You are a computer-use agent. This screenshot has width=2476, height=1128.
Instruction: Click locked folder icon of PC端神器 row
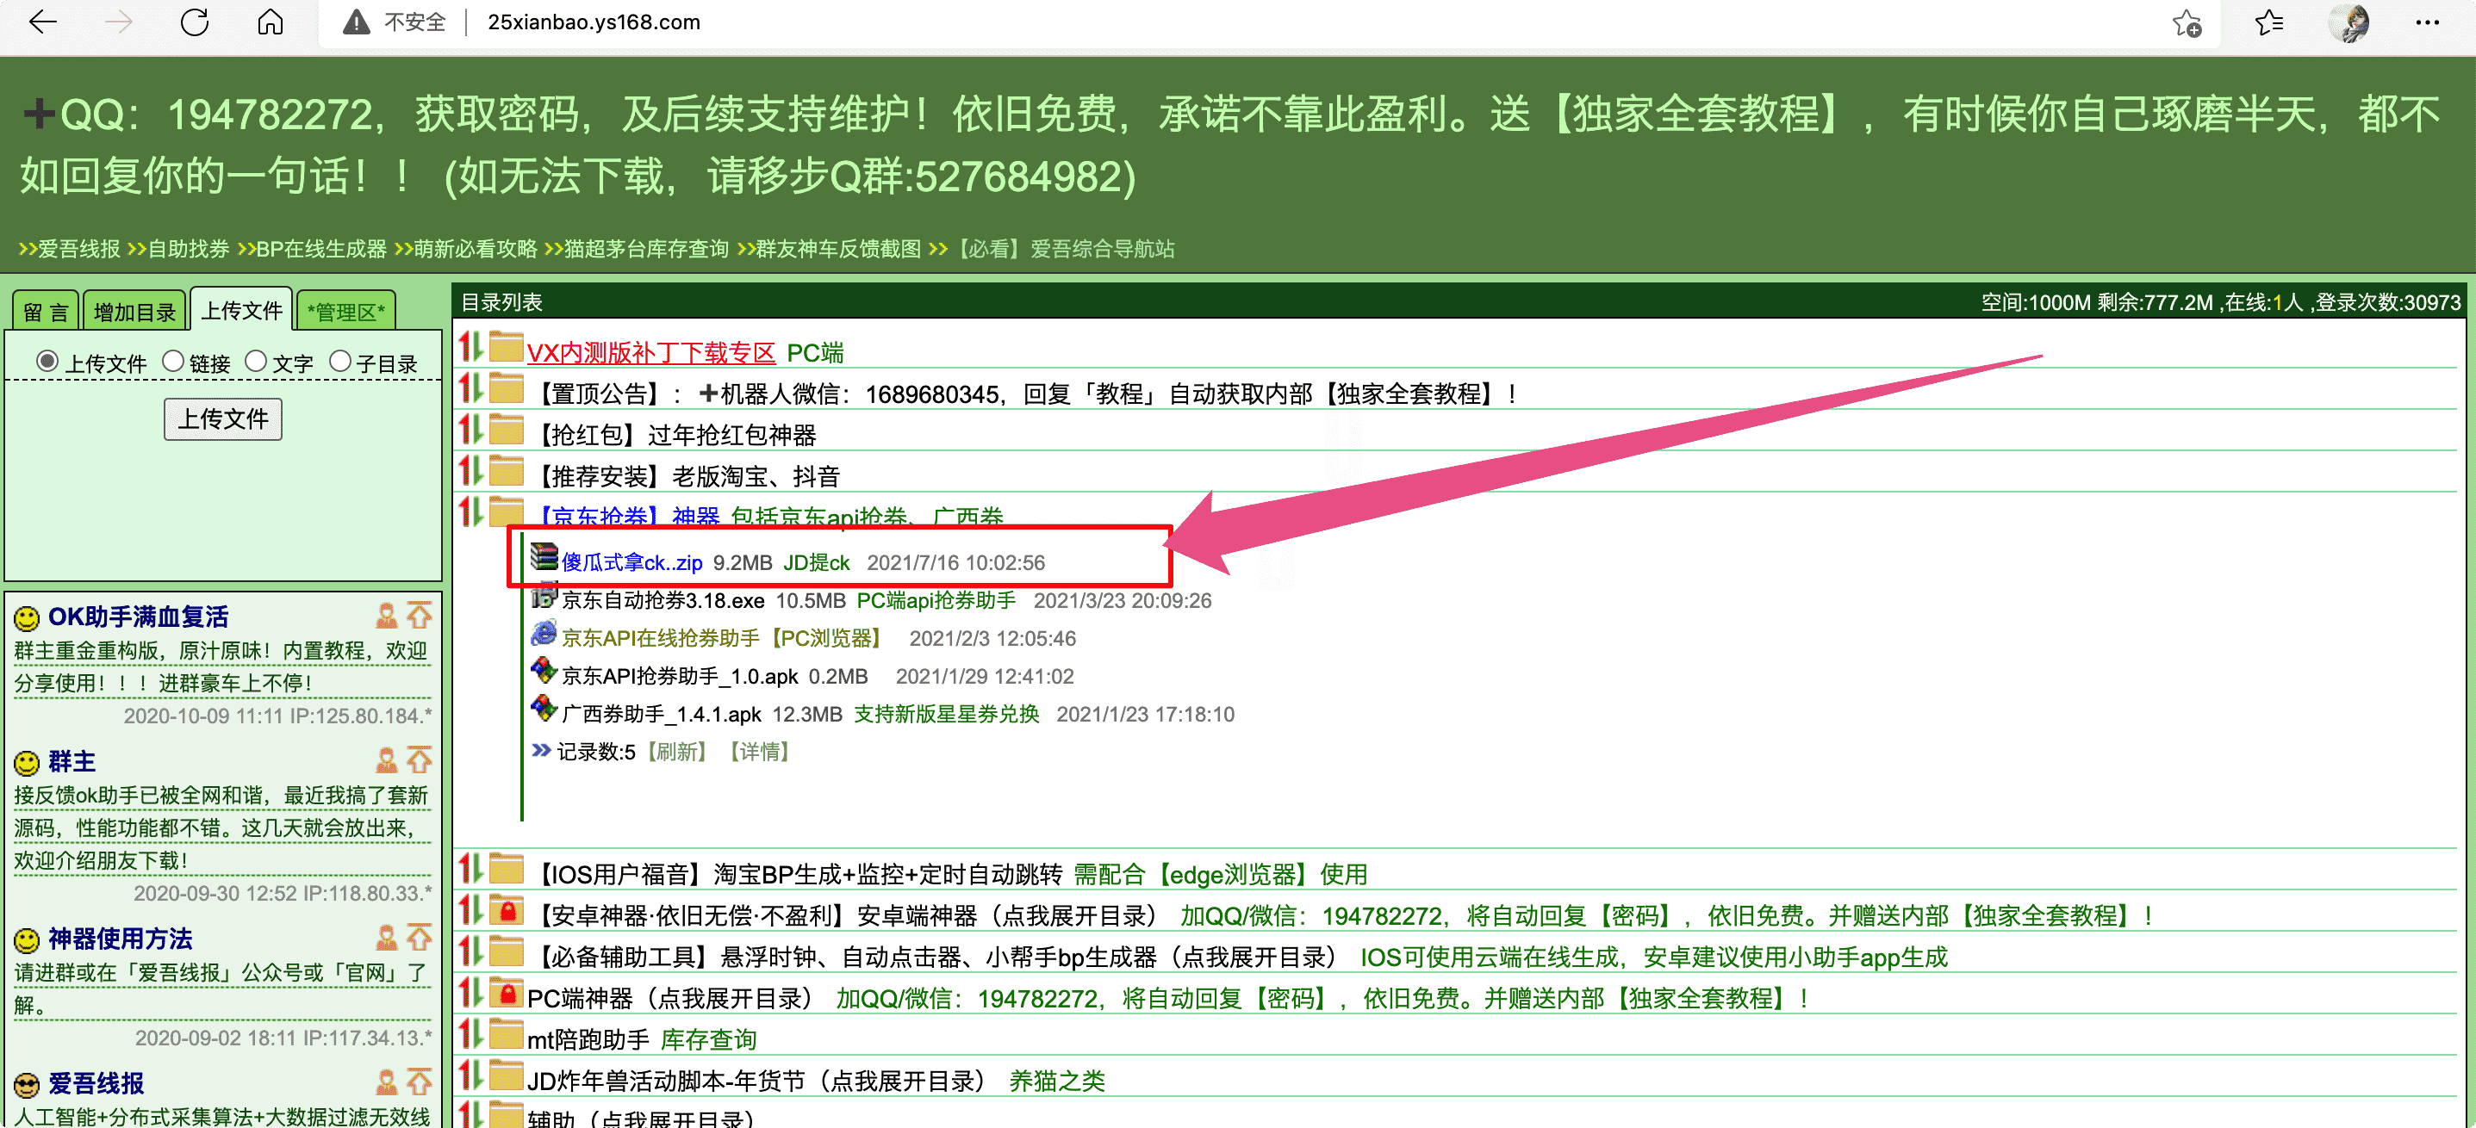click(x=506, y=992)
